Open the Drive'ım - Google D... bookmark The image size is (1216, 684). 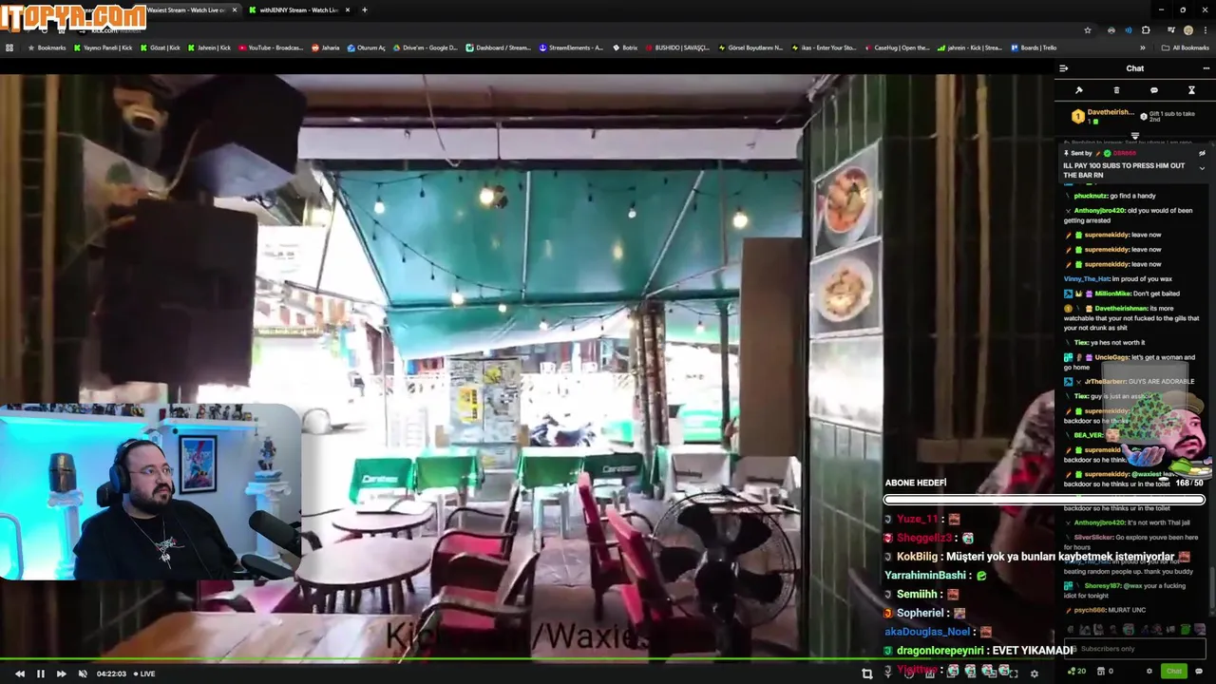(425, 47)
